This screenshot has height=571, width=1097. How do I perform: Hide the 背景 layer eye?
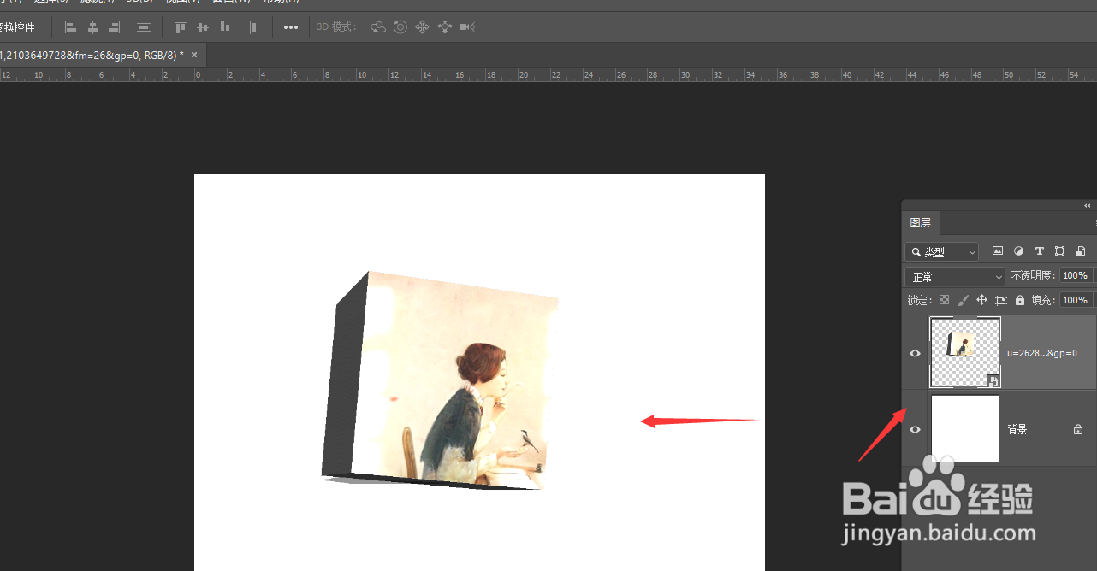[915, 429]
